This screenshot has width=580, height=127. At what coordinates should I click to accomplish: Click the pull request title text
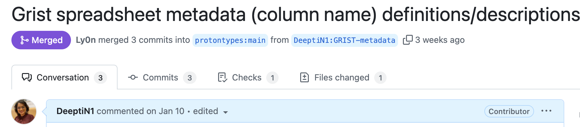pyautogui.click(x=296, y=14)
